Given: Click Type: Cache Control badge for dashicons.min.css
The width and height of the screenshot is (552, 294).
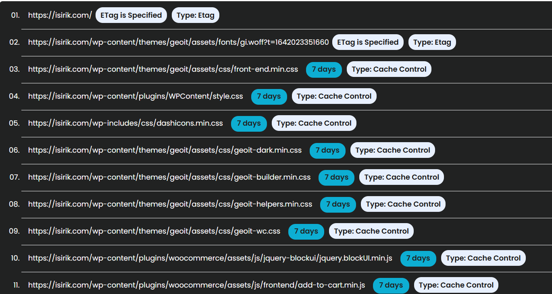Looking at the screenshot, I should (x=314, y=123).
